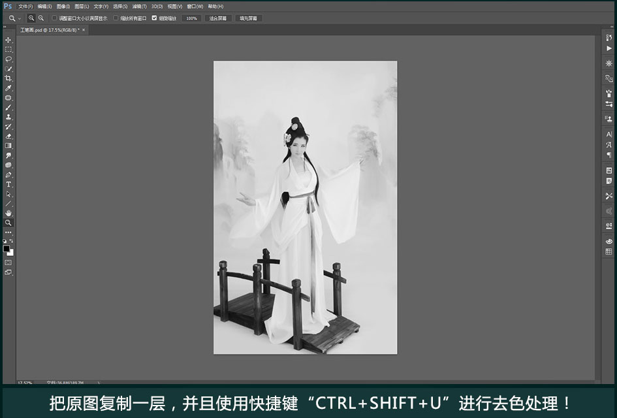This screenshot has height=418, width=617.
Task: Open the foreground color black swatch
Action: point(7,249)
